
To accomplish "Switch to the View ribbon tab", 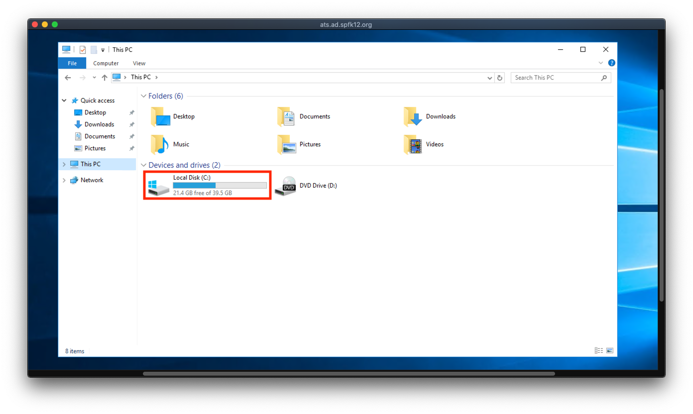I will coord(139,63).
